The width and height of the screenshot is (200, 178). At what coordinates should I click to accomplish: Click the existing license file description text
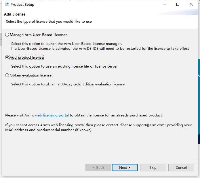tap(64, 66)
